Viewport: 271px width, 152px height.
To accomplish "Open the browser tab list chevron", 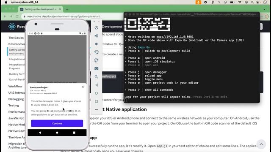I will [x=264, y=9].
